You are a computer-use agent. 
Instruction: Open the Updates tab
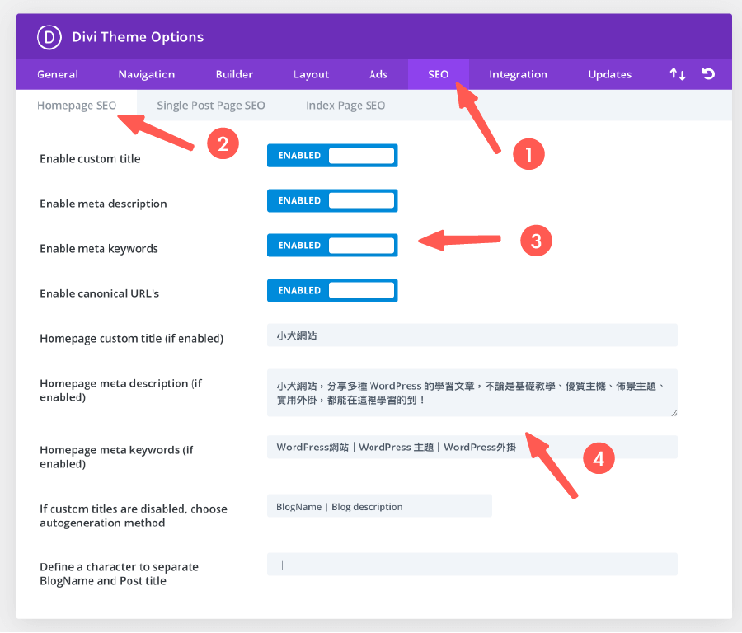pyautogui.click(x=609, y=74)
